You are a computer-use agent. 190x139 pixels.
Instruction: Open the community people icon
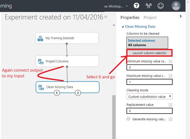[149, 6]
